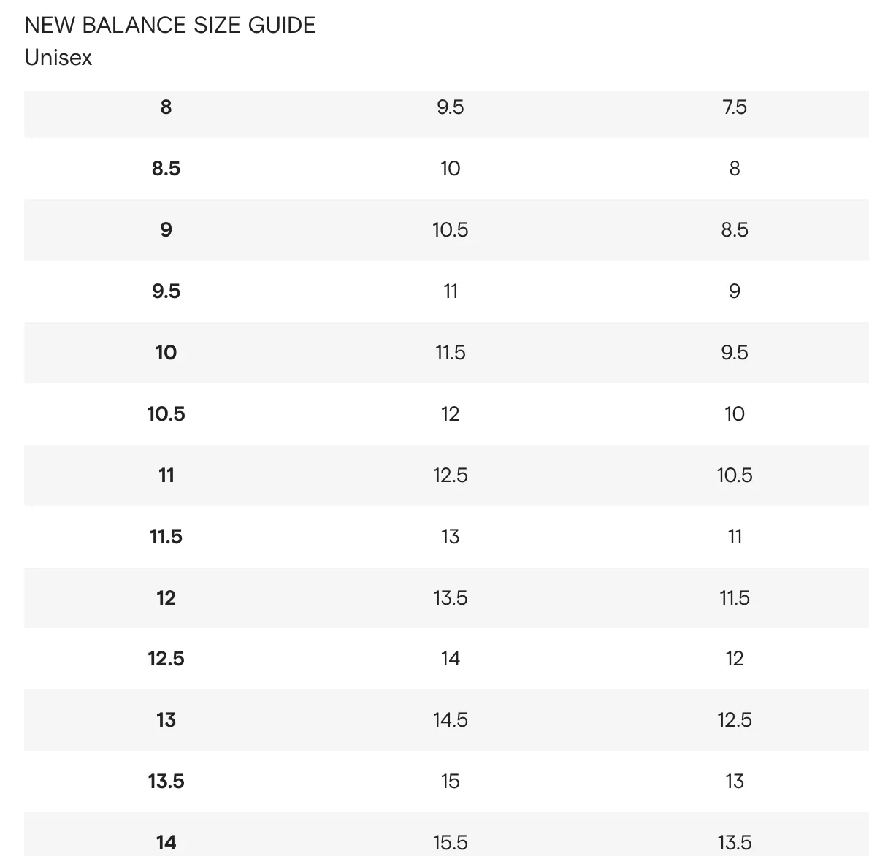Click the 15.5 value in the last row
869x856 pixels.
click(x=451, y=843)
